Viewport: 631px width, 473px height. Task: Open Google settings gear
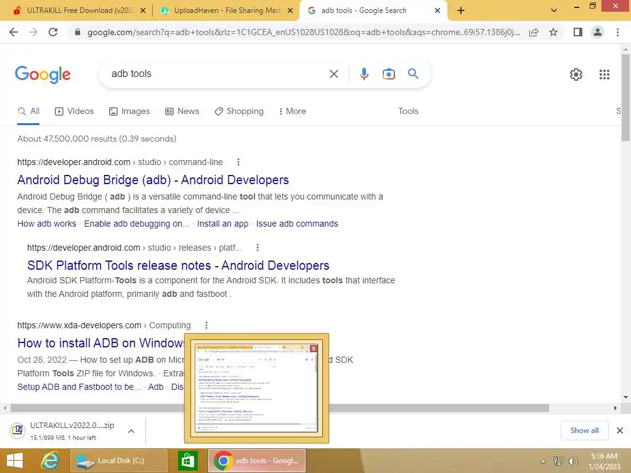576,75
